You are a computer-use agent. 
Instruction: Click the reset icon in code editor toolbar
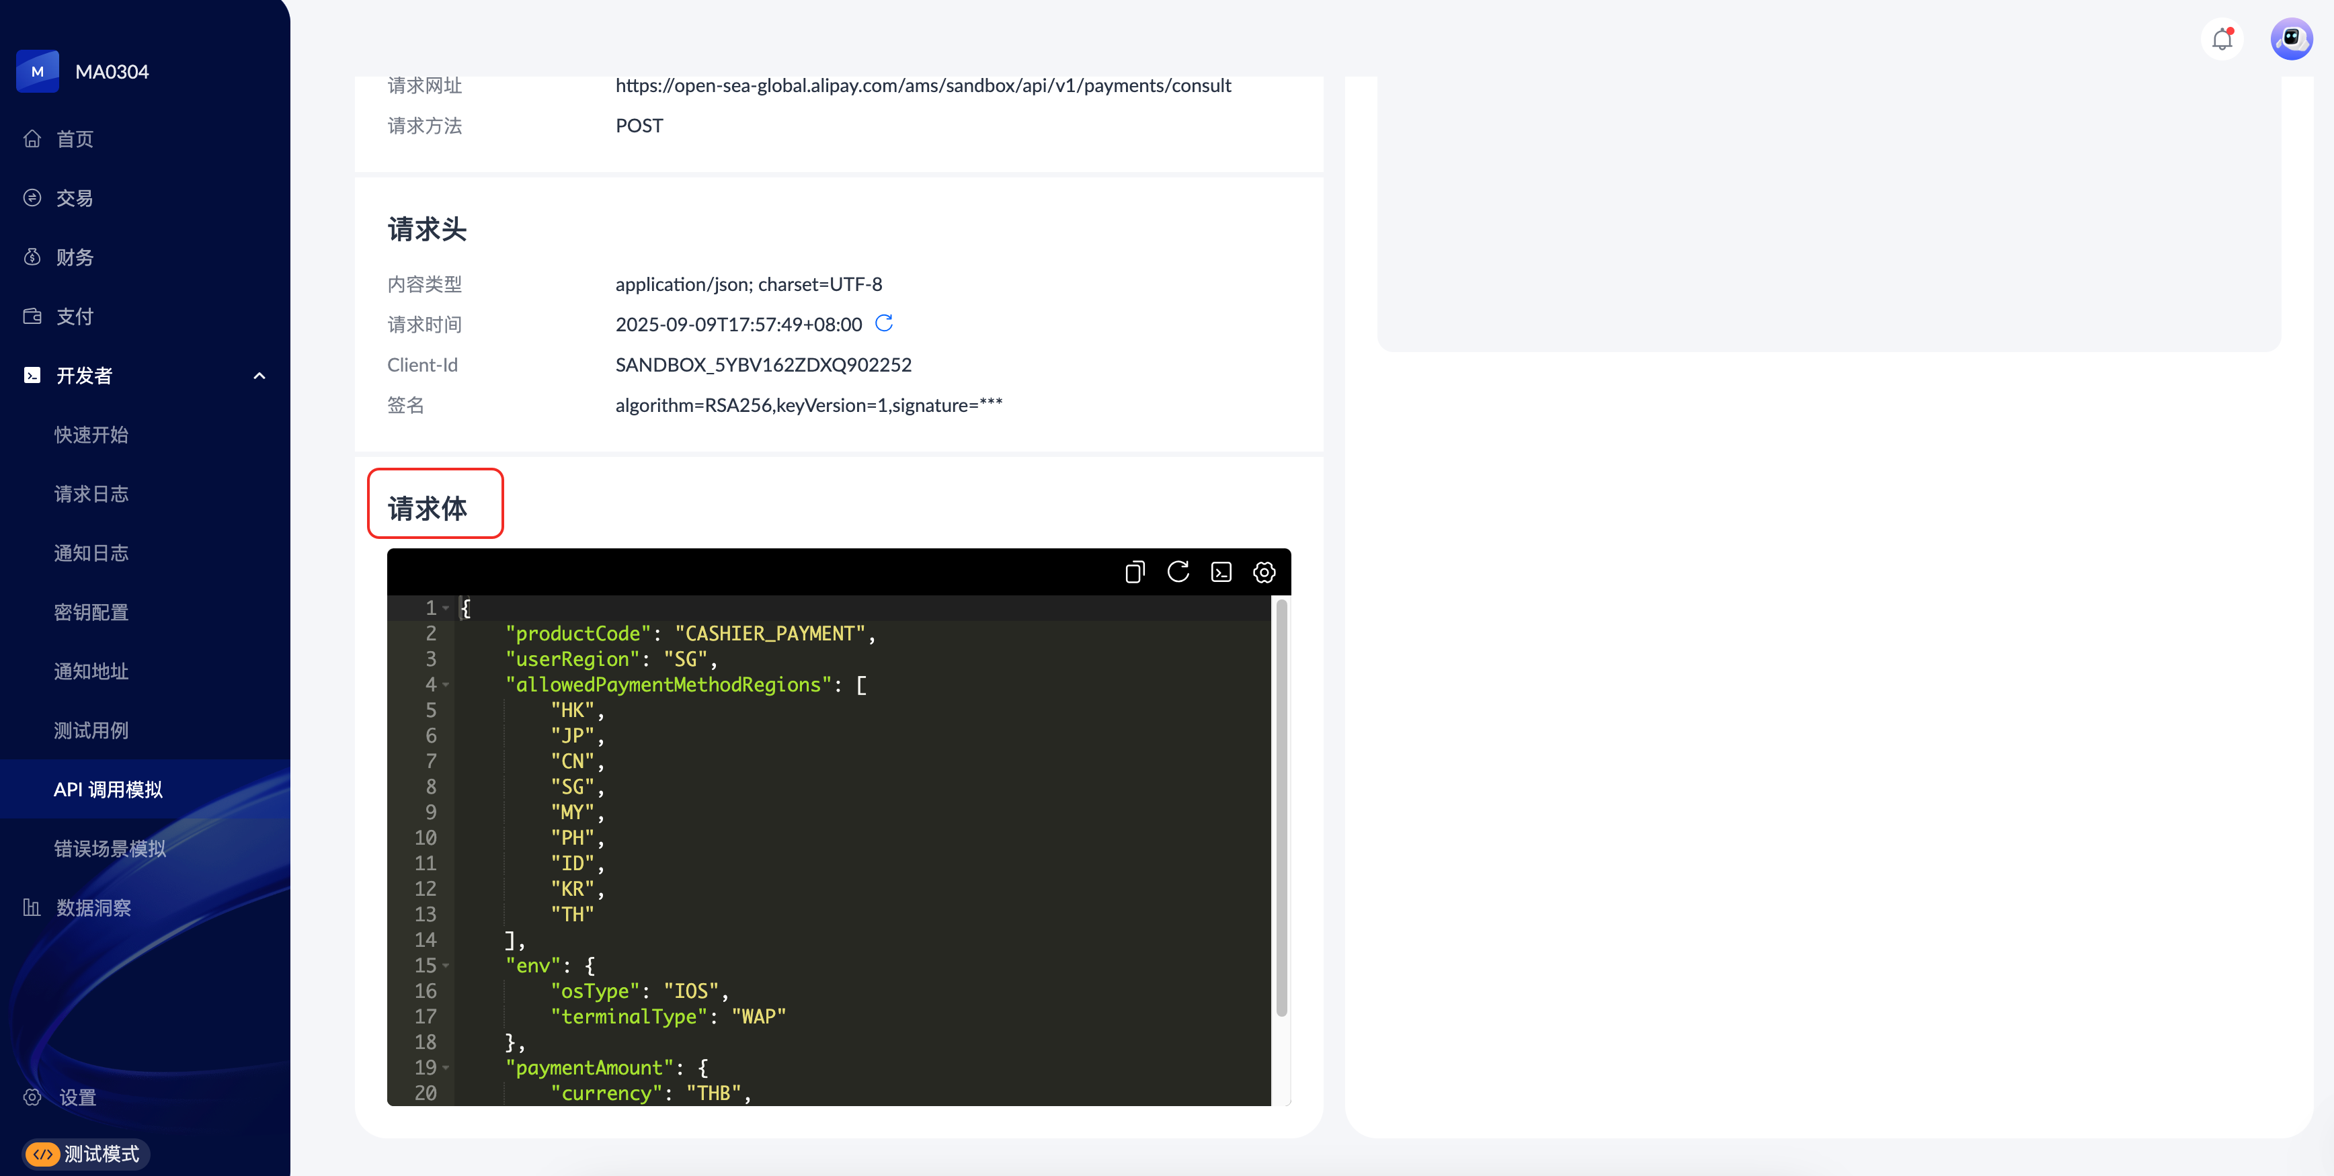(x=1178, y=572)
